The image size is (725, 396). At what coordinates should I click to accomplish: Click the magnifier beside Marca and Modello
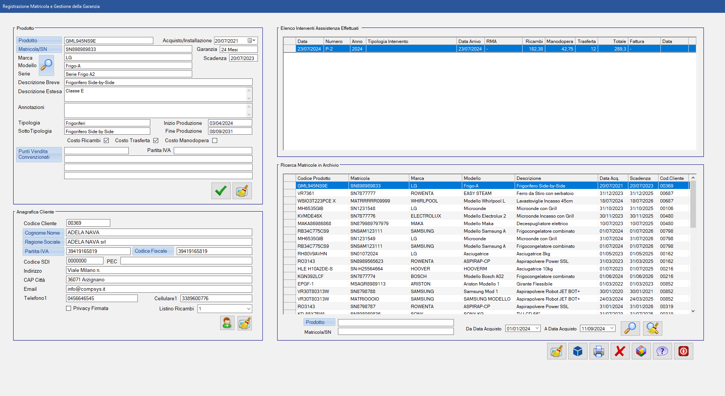coord(46,65)
